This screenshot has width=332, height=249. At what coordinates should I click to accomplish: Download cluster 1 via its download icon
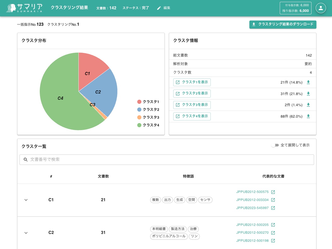[x=308, y=82]
